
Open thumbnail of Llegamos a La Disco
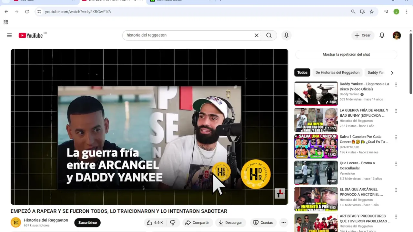pyautogui.click(x=316, y=93)
